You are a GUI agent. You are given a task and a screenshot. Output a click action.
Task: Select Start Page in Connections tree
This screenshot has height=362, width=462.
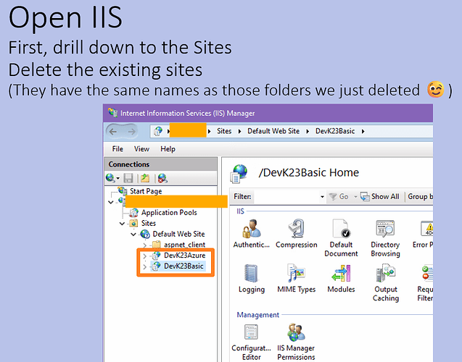pyautogui.click(x=146, y=191)
